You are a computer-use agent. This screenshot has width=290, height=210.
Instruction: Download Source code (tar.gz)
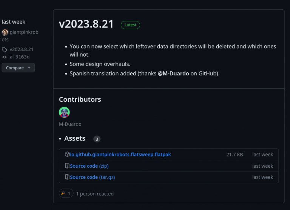[93, 177]
